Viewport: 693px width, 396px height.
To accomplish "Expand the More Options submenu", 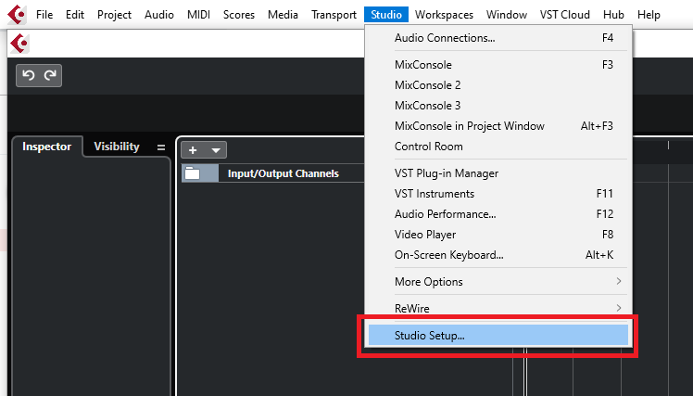I will click(x=498, y=282).
